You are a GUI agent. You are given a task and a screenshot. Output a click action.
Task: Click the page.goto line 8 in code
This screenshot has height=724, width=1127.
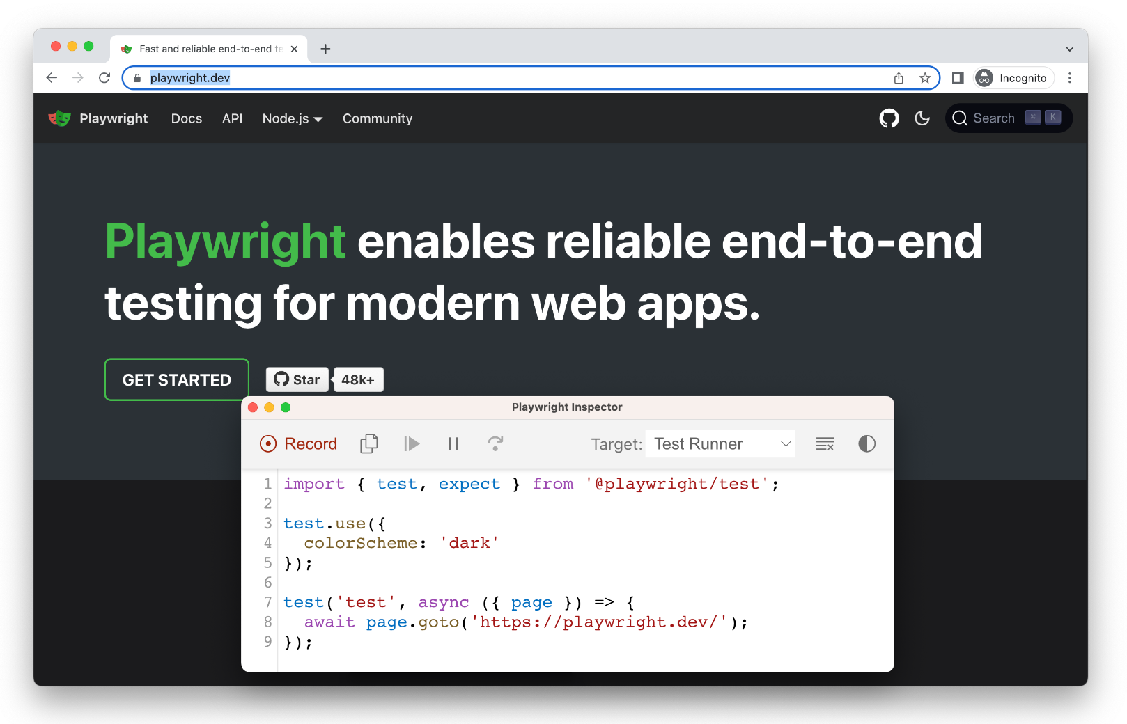click(x=526, y=622)
